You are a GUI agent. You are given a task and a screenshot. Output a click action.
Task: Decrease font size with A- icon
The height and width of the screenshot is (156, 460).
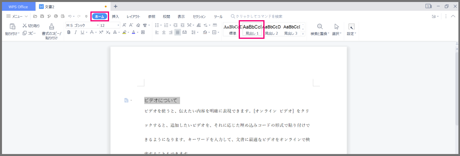click(131, 25)
